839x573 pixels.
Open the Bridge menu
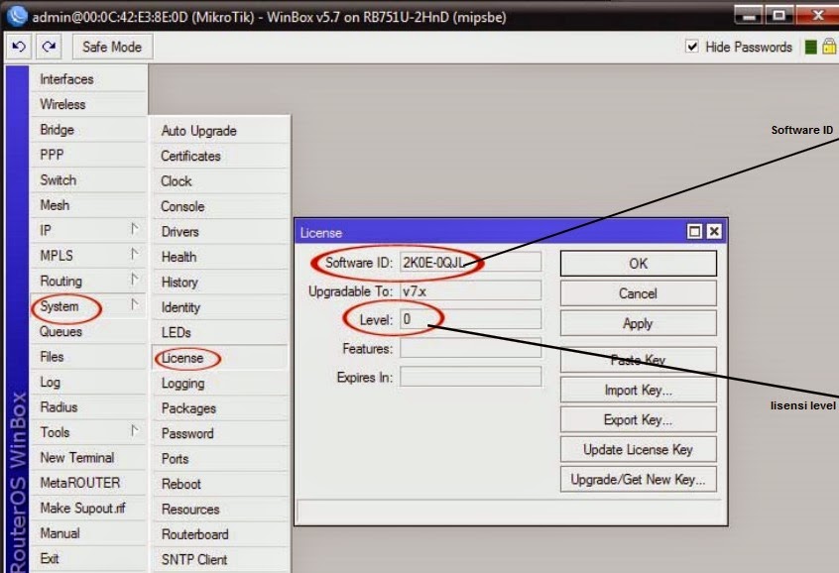(88, 130)
